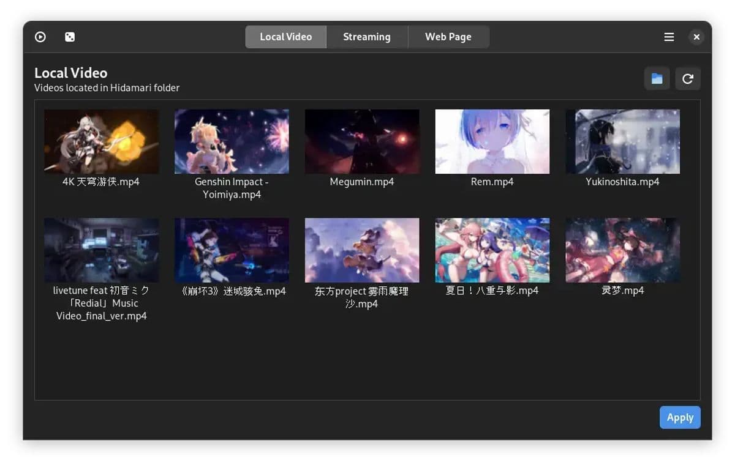Screen dimensions: 735x465
Task: Switch to the Local Video tab
Action: point(285,37)
